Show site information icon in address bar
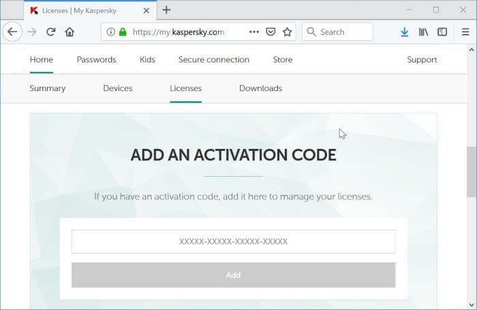Image resolution: width=477 pixels, height=310 pixels. [110, 32]
